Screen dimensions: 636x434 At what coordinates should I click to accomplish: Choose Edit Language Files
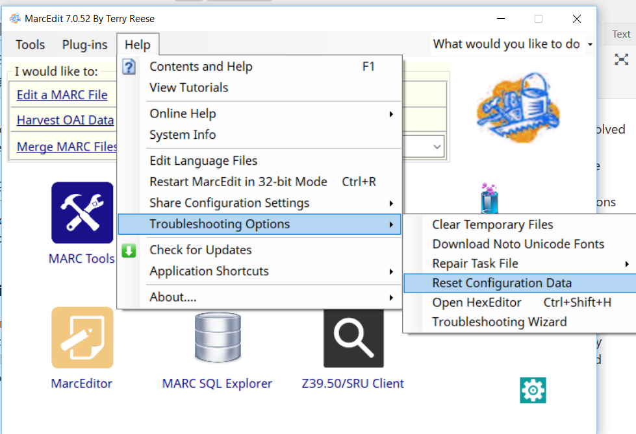(260, 161)
